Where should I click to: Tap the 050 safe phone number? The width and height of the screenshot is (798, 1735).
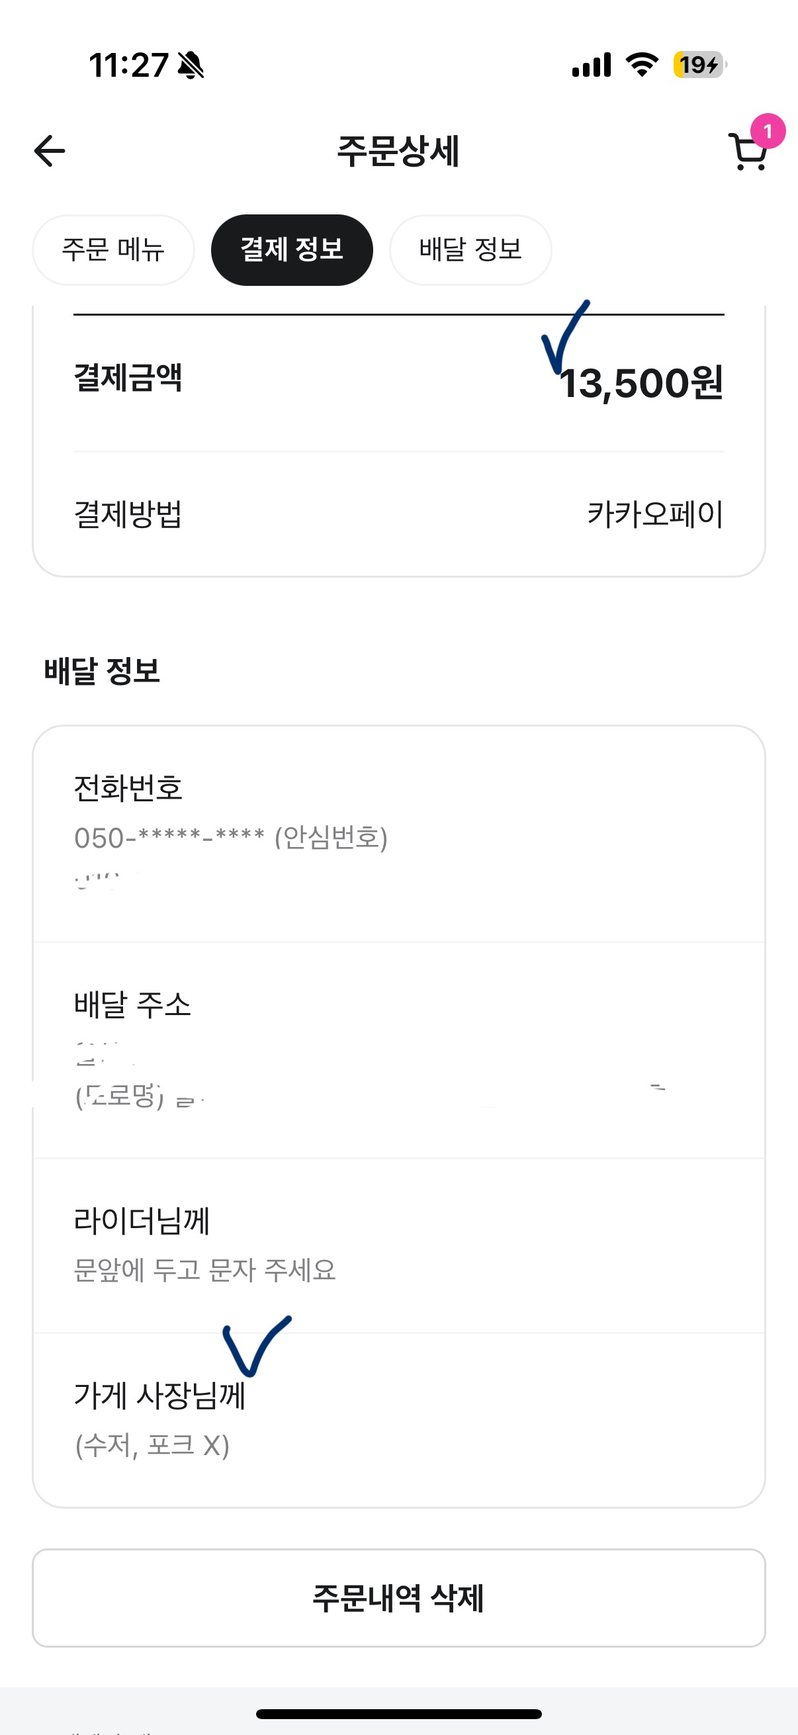point(230,838)
